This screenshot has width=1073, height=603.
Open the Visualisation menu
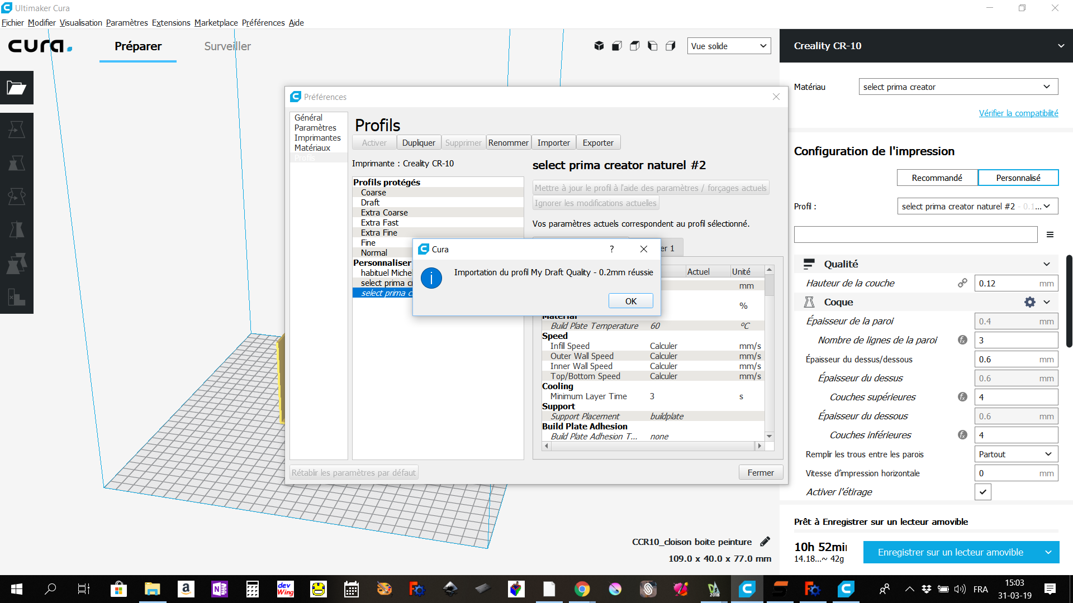pyautogui.click(x=81, y=23)
